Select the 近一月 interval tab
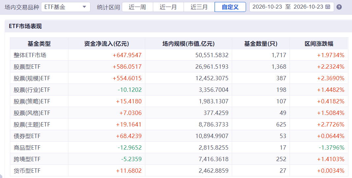 (168, 7)
